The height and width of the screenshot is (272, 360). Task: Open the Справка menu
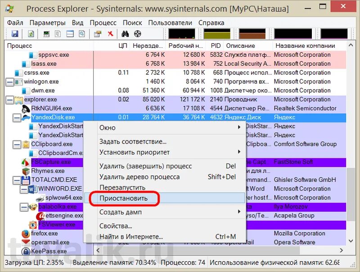(211, 23)
